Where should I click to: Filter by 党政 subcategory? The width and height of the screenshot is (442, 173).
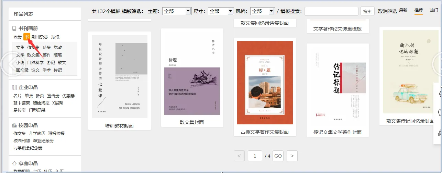click(x=58, y=48)
